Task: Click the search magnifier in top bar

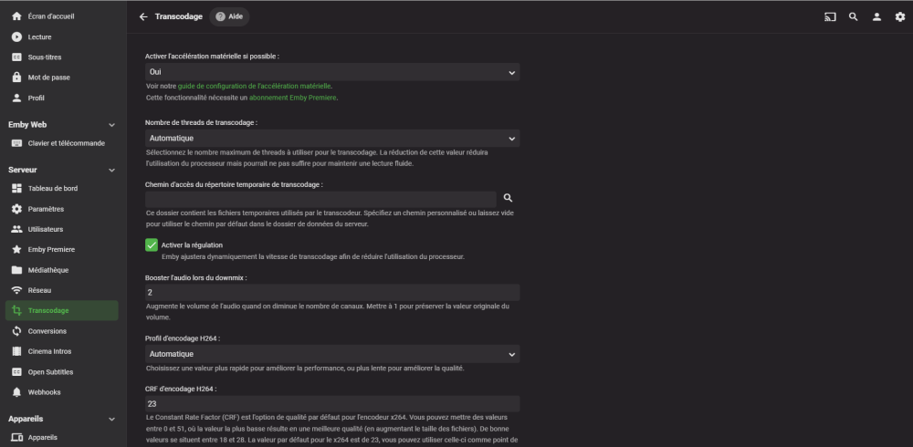Action: pyautogui.click(x=853, y=16)
